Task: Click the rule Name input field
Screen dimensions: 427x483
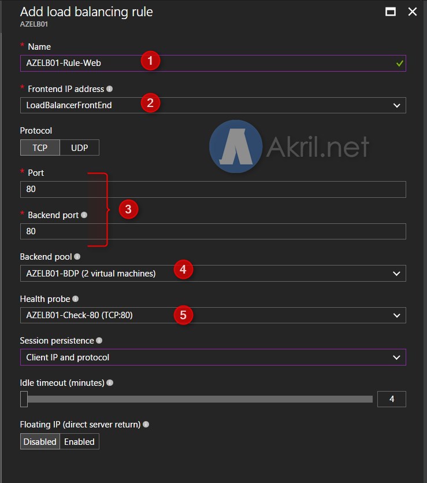Action: click(213, 63)
